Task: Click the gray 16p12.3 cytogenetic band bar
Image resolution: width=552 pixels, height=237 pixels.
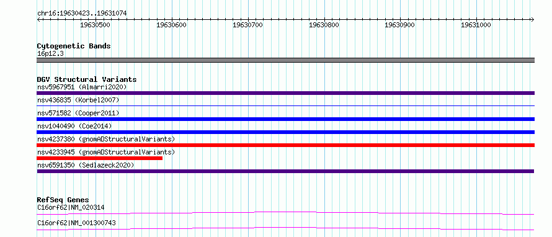Action: pos(285,60)
